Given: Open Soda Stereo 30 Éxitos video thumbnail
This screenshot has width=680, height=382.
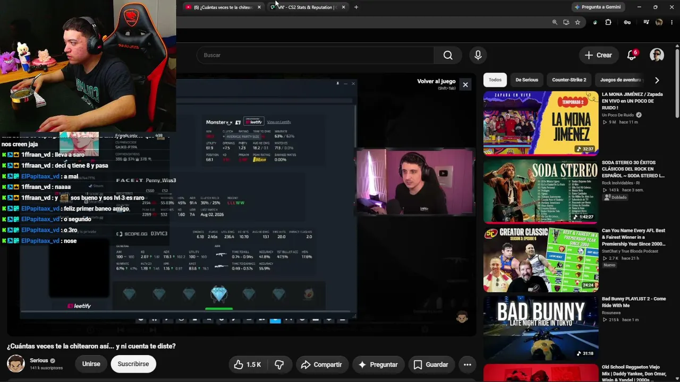Looking at the screenshot, I should pyautogui.click(x=541, y=192).
